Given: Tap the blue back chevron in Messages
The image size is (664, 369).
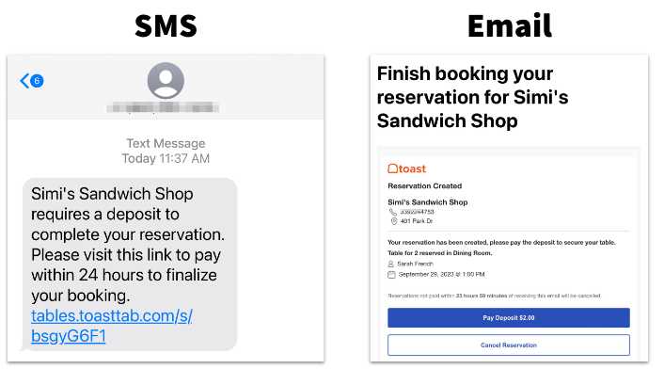Looking at the screenshot, I should (x=24, y=81).
